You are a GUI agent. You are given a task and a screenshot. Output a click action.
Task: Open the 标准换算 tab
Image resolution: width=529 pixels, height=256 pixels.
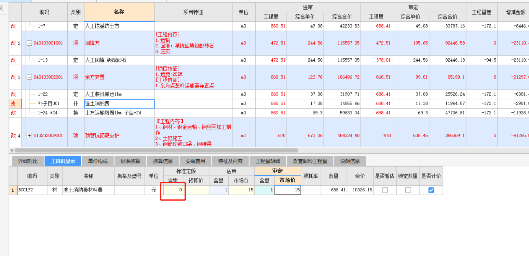(130, 161)
